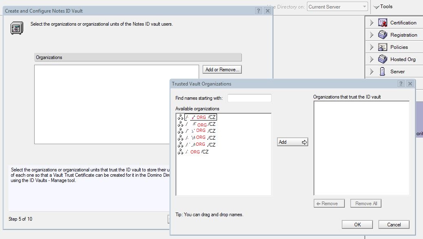This screenshot has height=239, width=423.
Task: Click the Add button with arrow
Action: pos(292,142)
